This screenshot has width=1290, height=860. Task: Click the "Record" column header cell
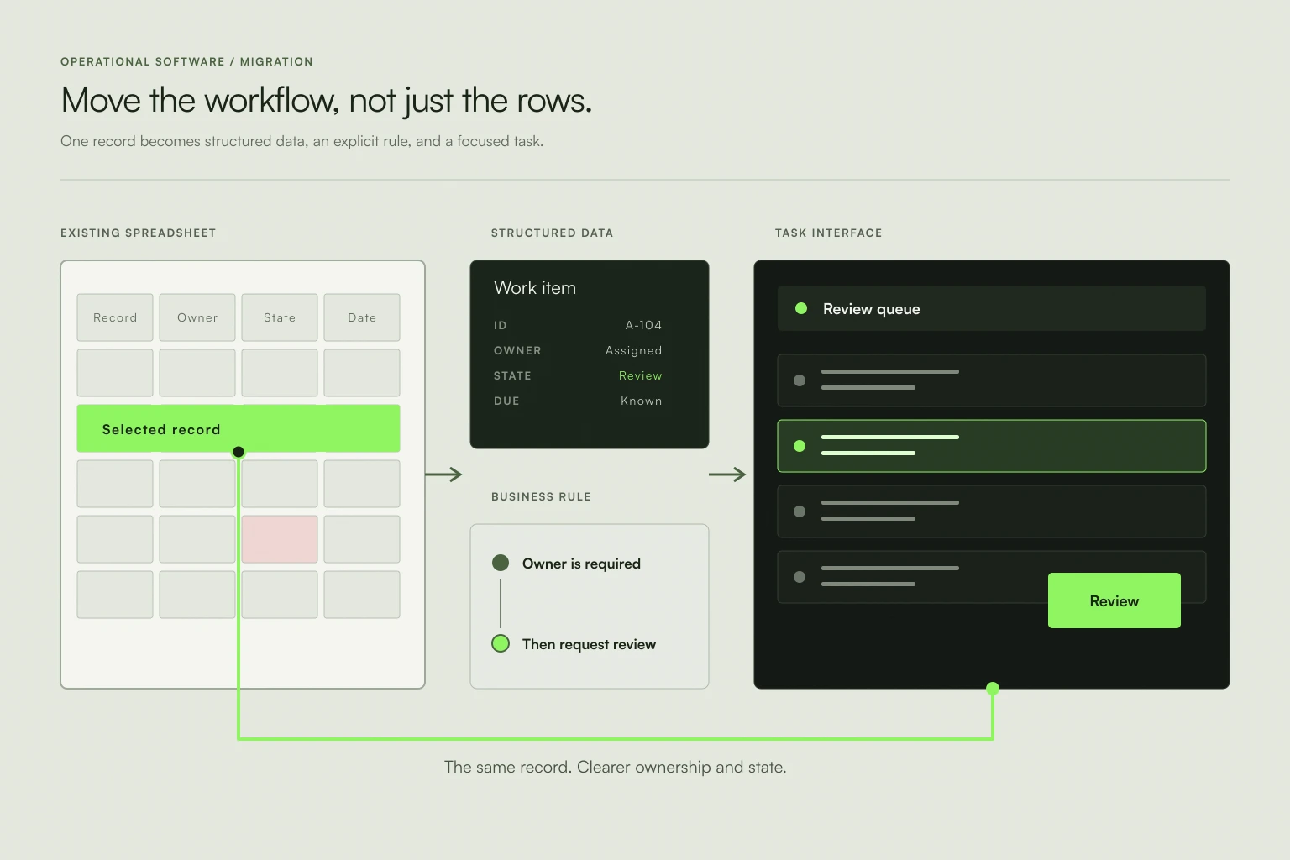[115, 317]
